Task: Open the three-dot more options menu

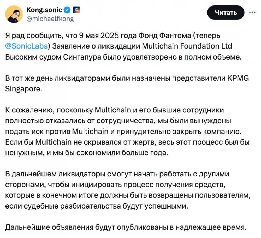Action: [x=252, y=13]
